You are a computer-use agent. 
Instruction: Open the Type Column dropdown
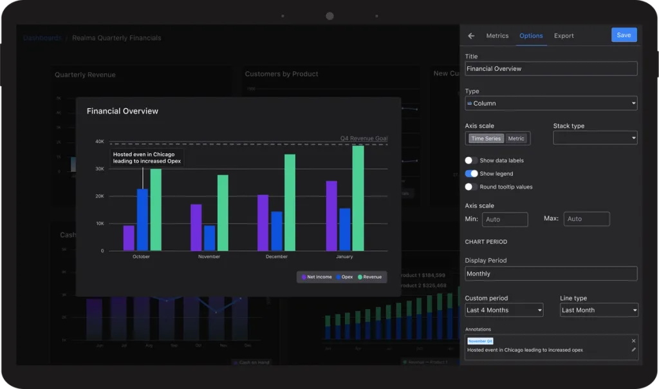[x=551, y=103]
